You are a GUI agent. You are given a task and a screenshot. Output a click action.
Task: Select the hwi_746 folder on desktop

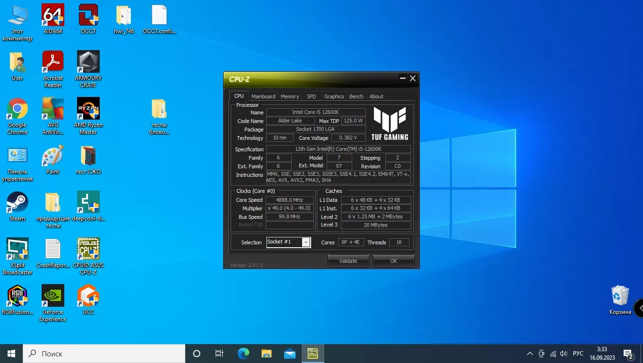(124, 19)
